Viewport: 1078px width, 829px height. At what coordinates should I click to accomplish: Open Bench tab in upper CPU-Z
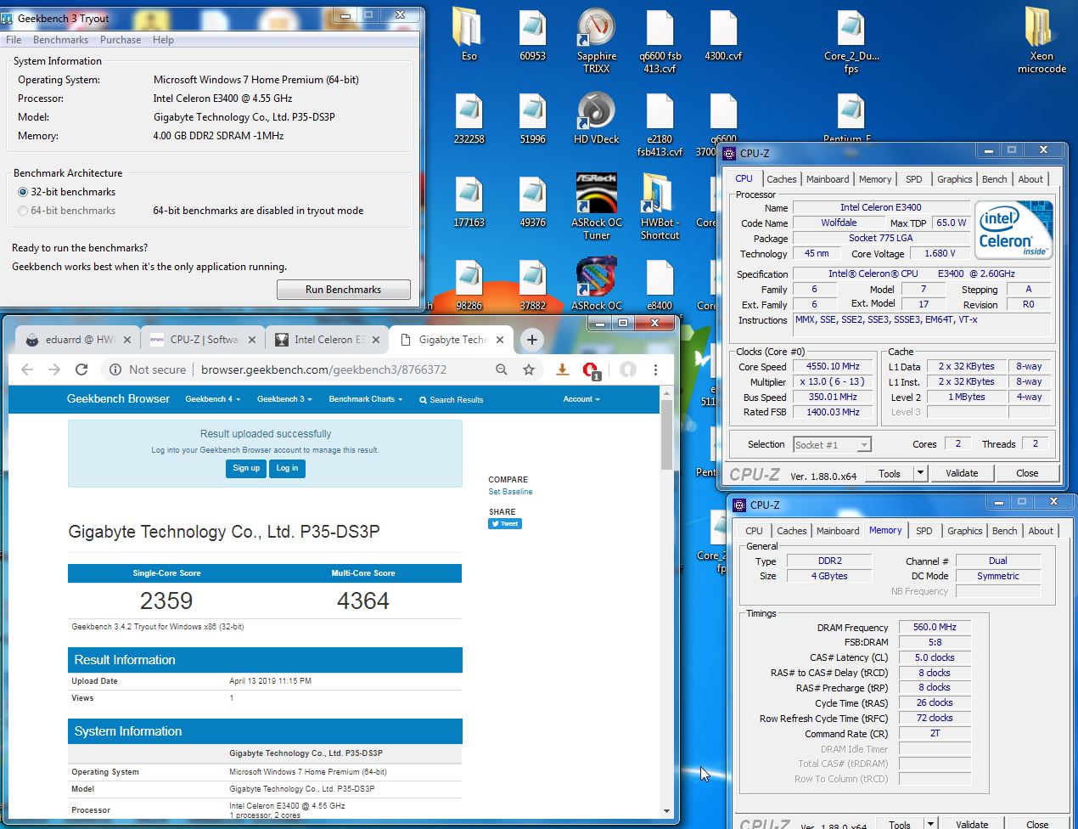coord(994,179)
